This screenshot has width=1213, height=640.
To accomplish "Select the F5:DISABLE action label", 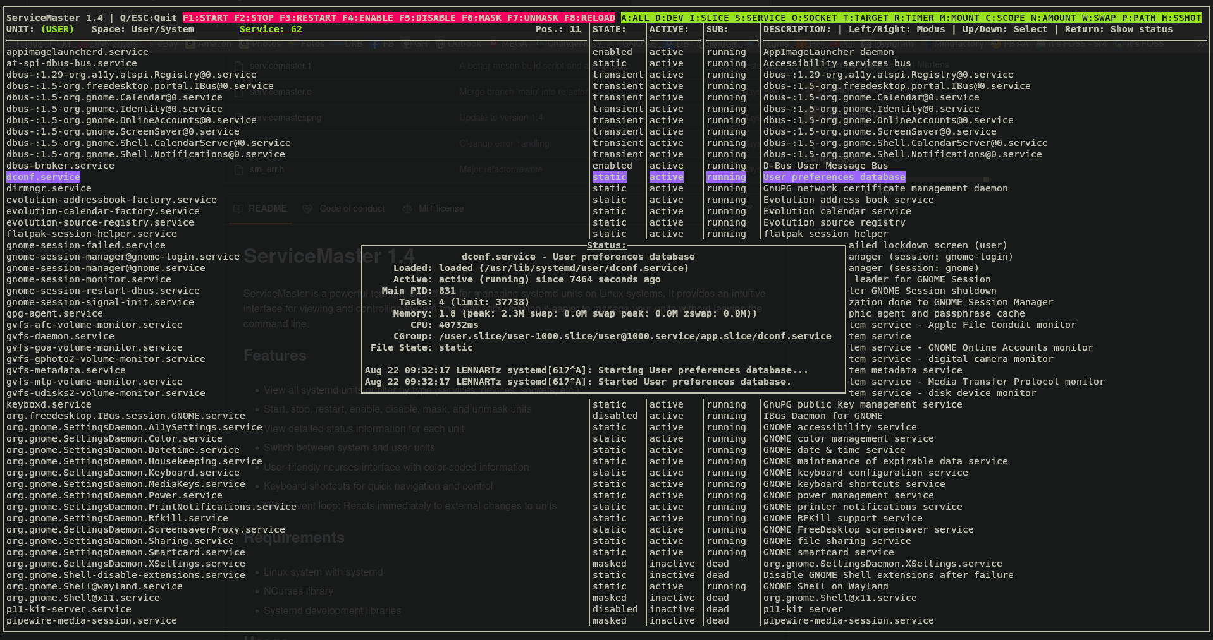I will coord(428,18).
